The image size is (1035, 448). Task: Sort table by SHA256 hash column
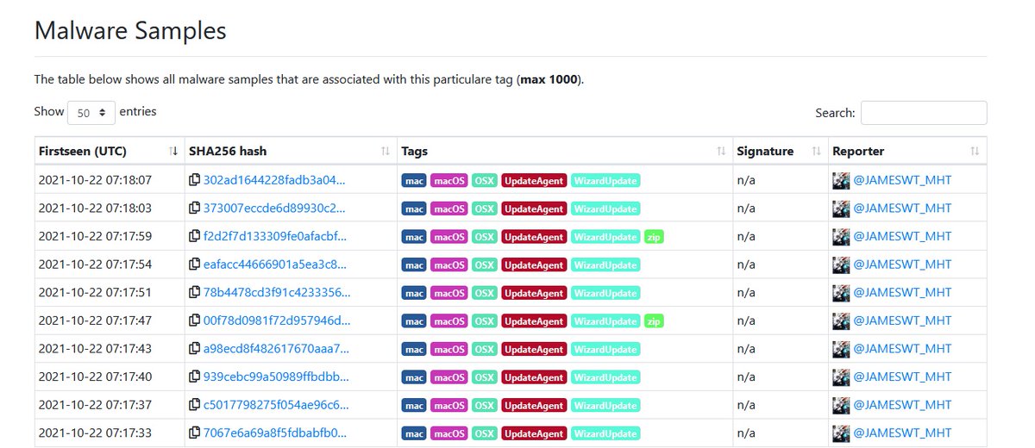pyautogui.click(x=290, y=151)
